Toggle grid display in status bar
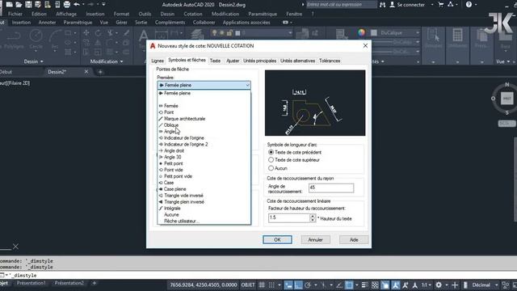 coord(262,285)
